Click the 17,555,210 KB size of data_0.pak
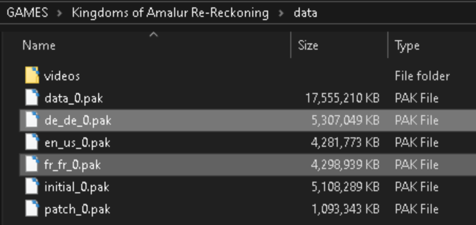476x225 pixels. tap(342, 98)
